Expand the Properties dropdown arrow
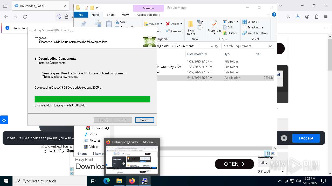 tap(214, 34)
